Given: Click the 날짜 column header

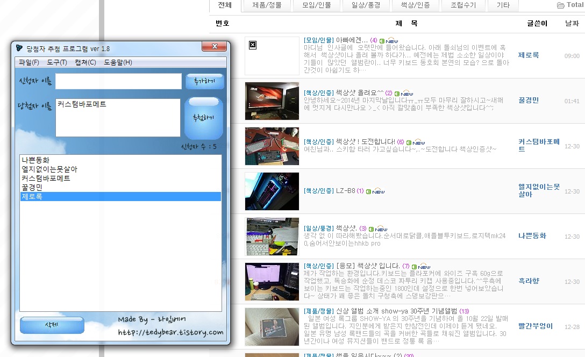Looking at the screenshot, I should (x=572, y=23).
